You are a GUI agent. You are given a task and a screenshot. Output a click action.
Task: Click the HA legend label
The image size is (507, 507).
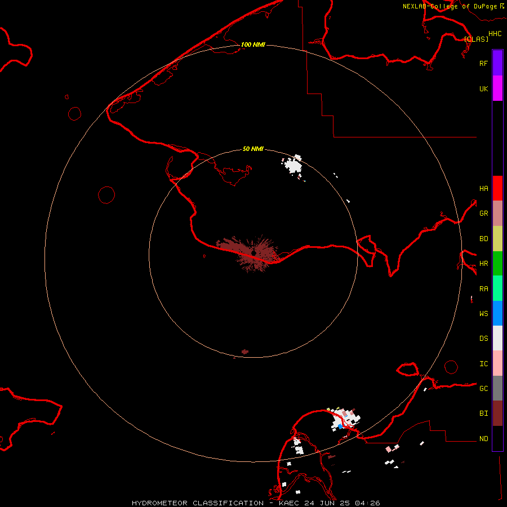483,189
